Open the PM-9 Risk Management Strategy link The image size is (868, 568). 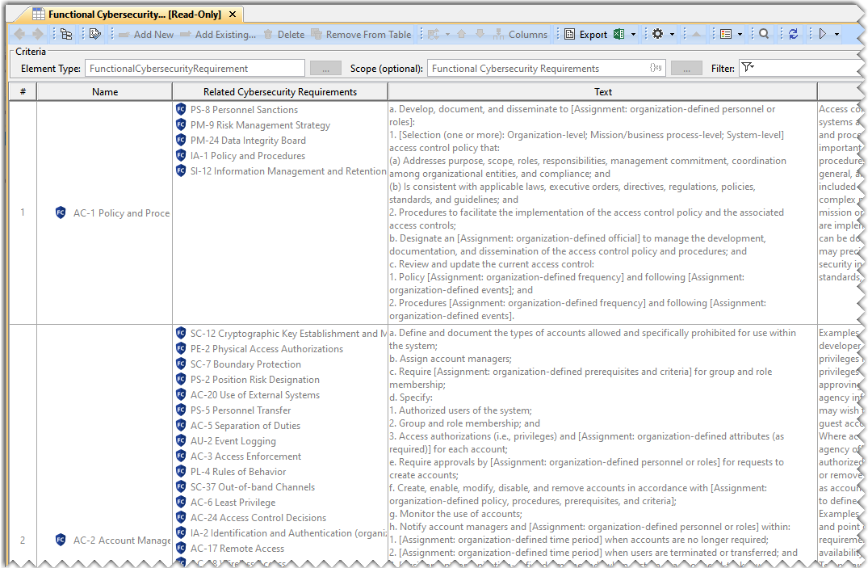pos(260,125)
